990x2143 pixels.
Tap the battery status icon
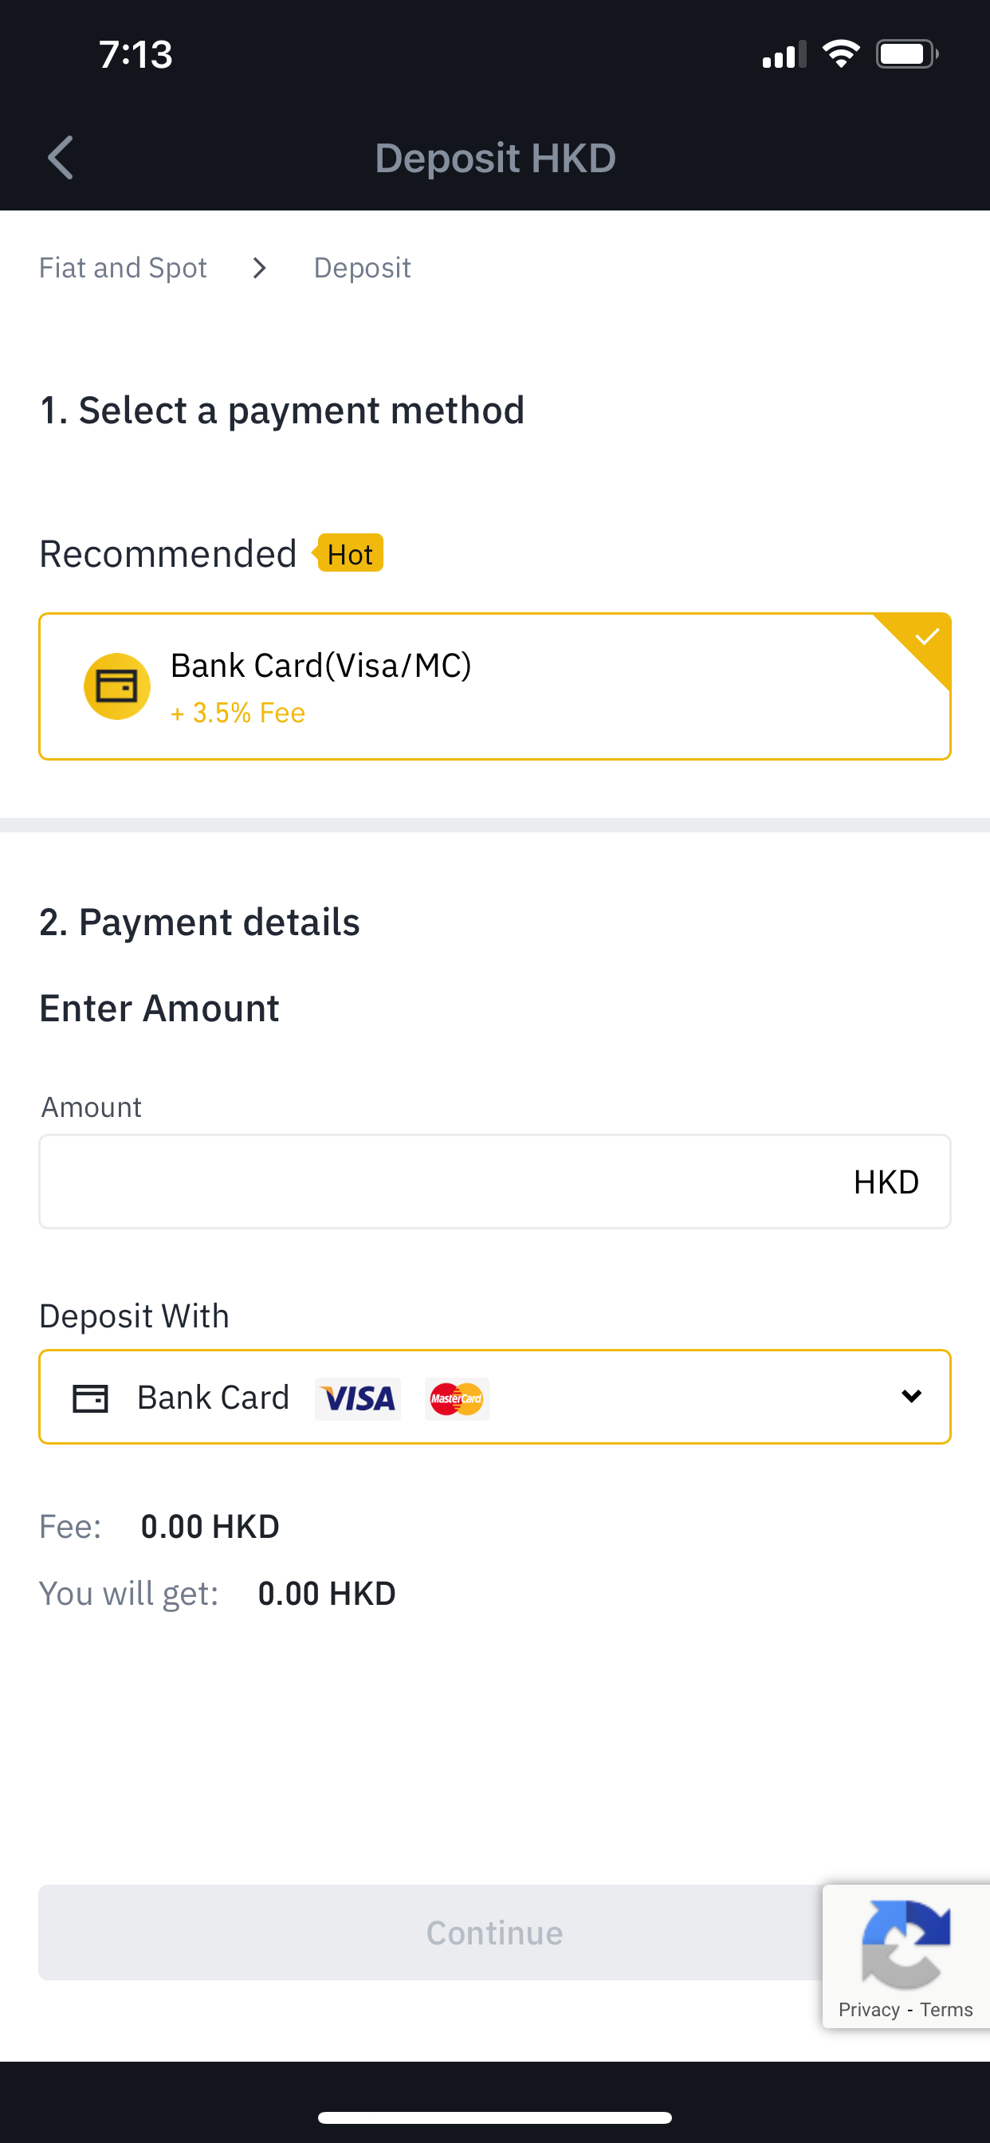click(x=907, y=55)
